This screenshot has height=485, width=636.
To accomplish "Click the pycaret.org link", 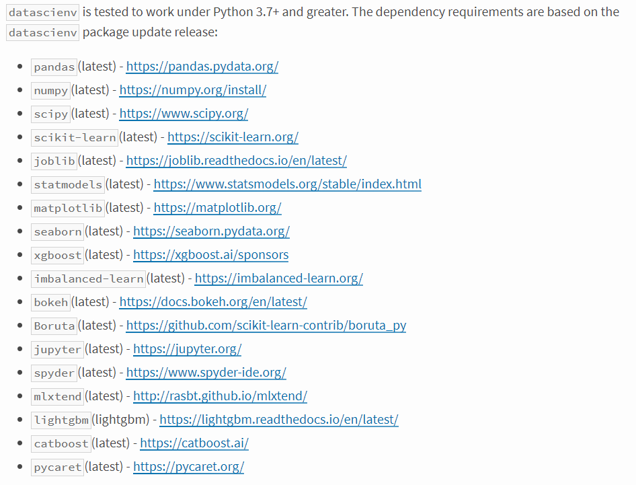I will (188, 467).
